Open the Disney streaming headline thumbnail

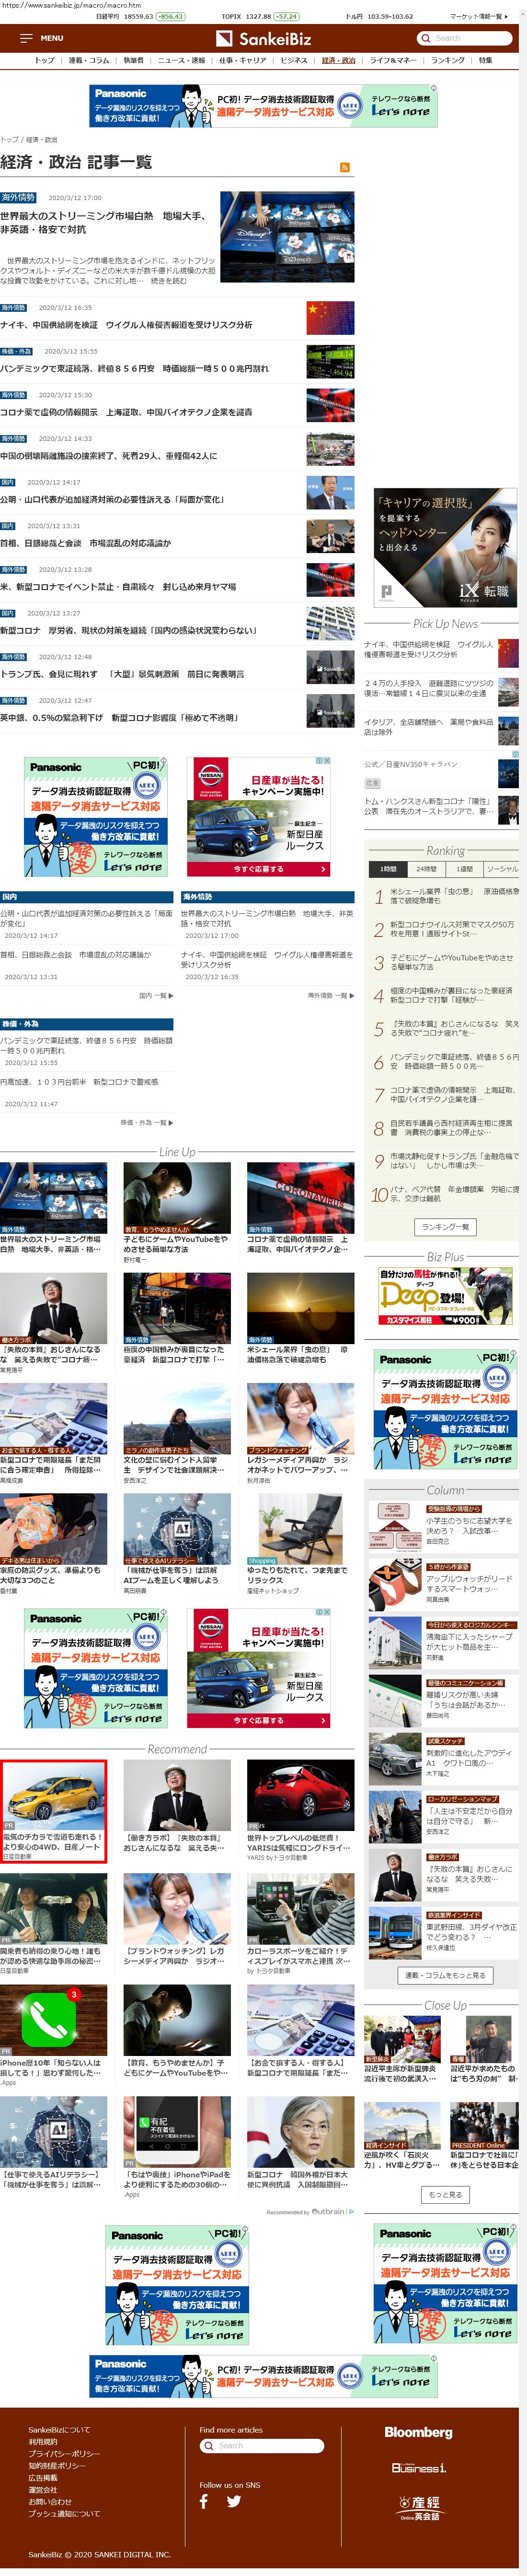coord(286,238)
